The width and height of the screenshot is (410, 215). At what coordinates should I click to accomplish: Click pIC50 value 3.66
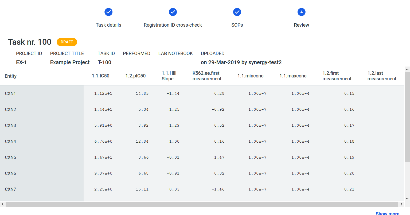pos(143,157)
